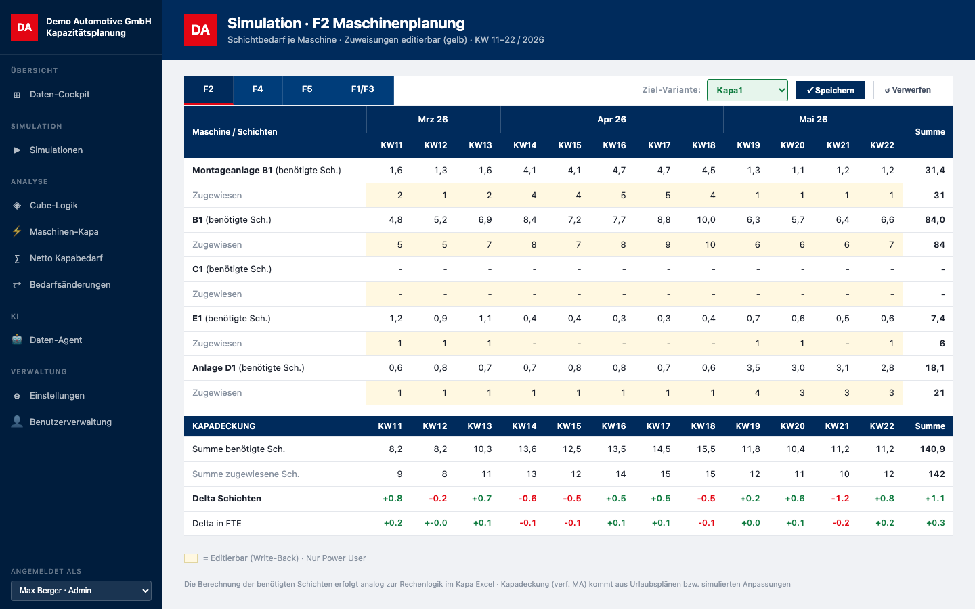The image size is (975, 609).
Task: Open Netto Kapabedarf page
Action: pyautogui.click(x=81, y=258)
